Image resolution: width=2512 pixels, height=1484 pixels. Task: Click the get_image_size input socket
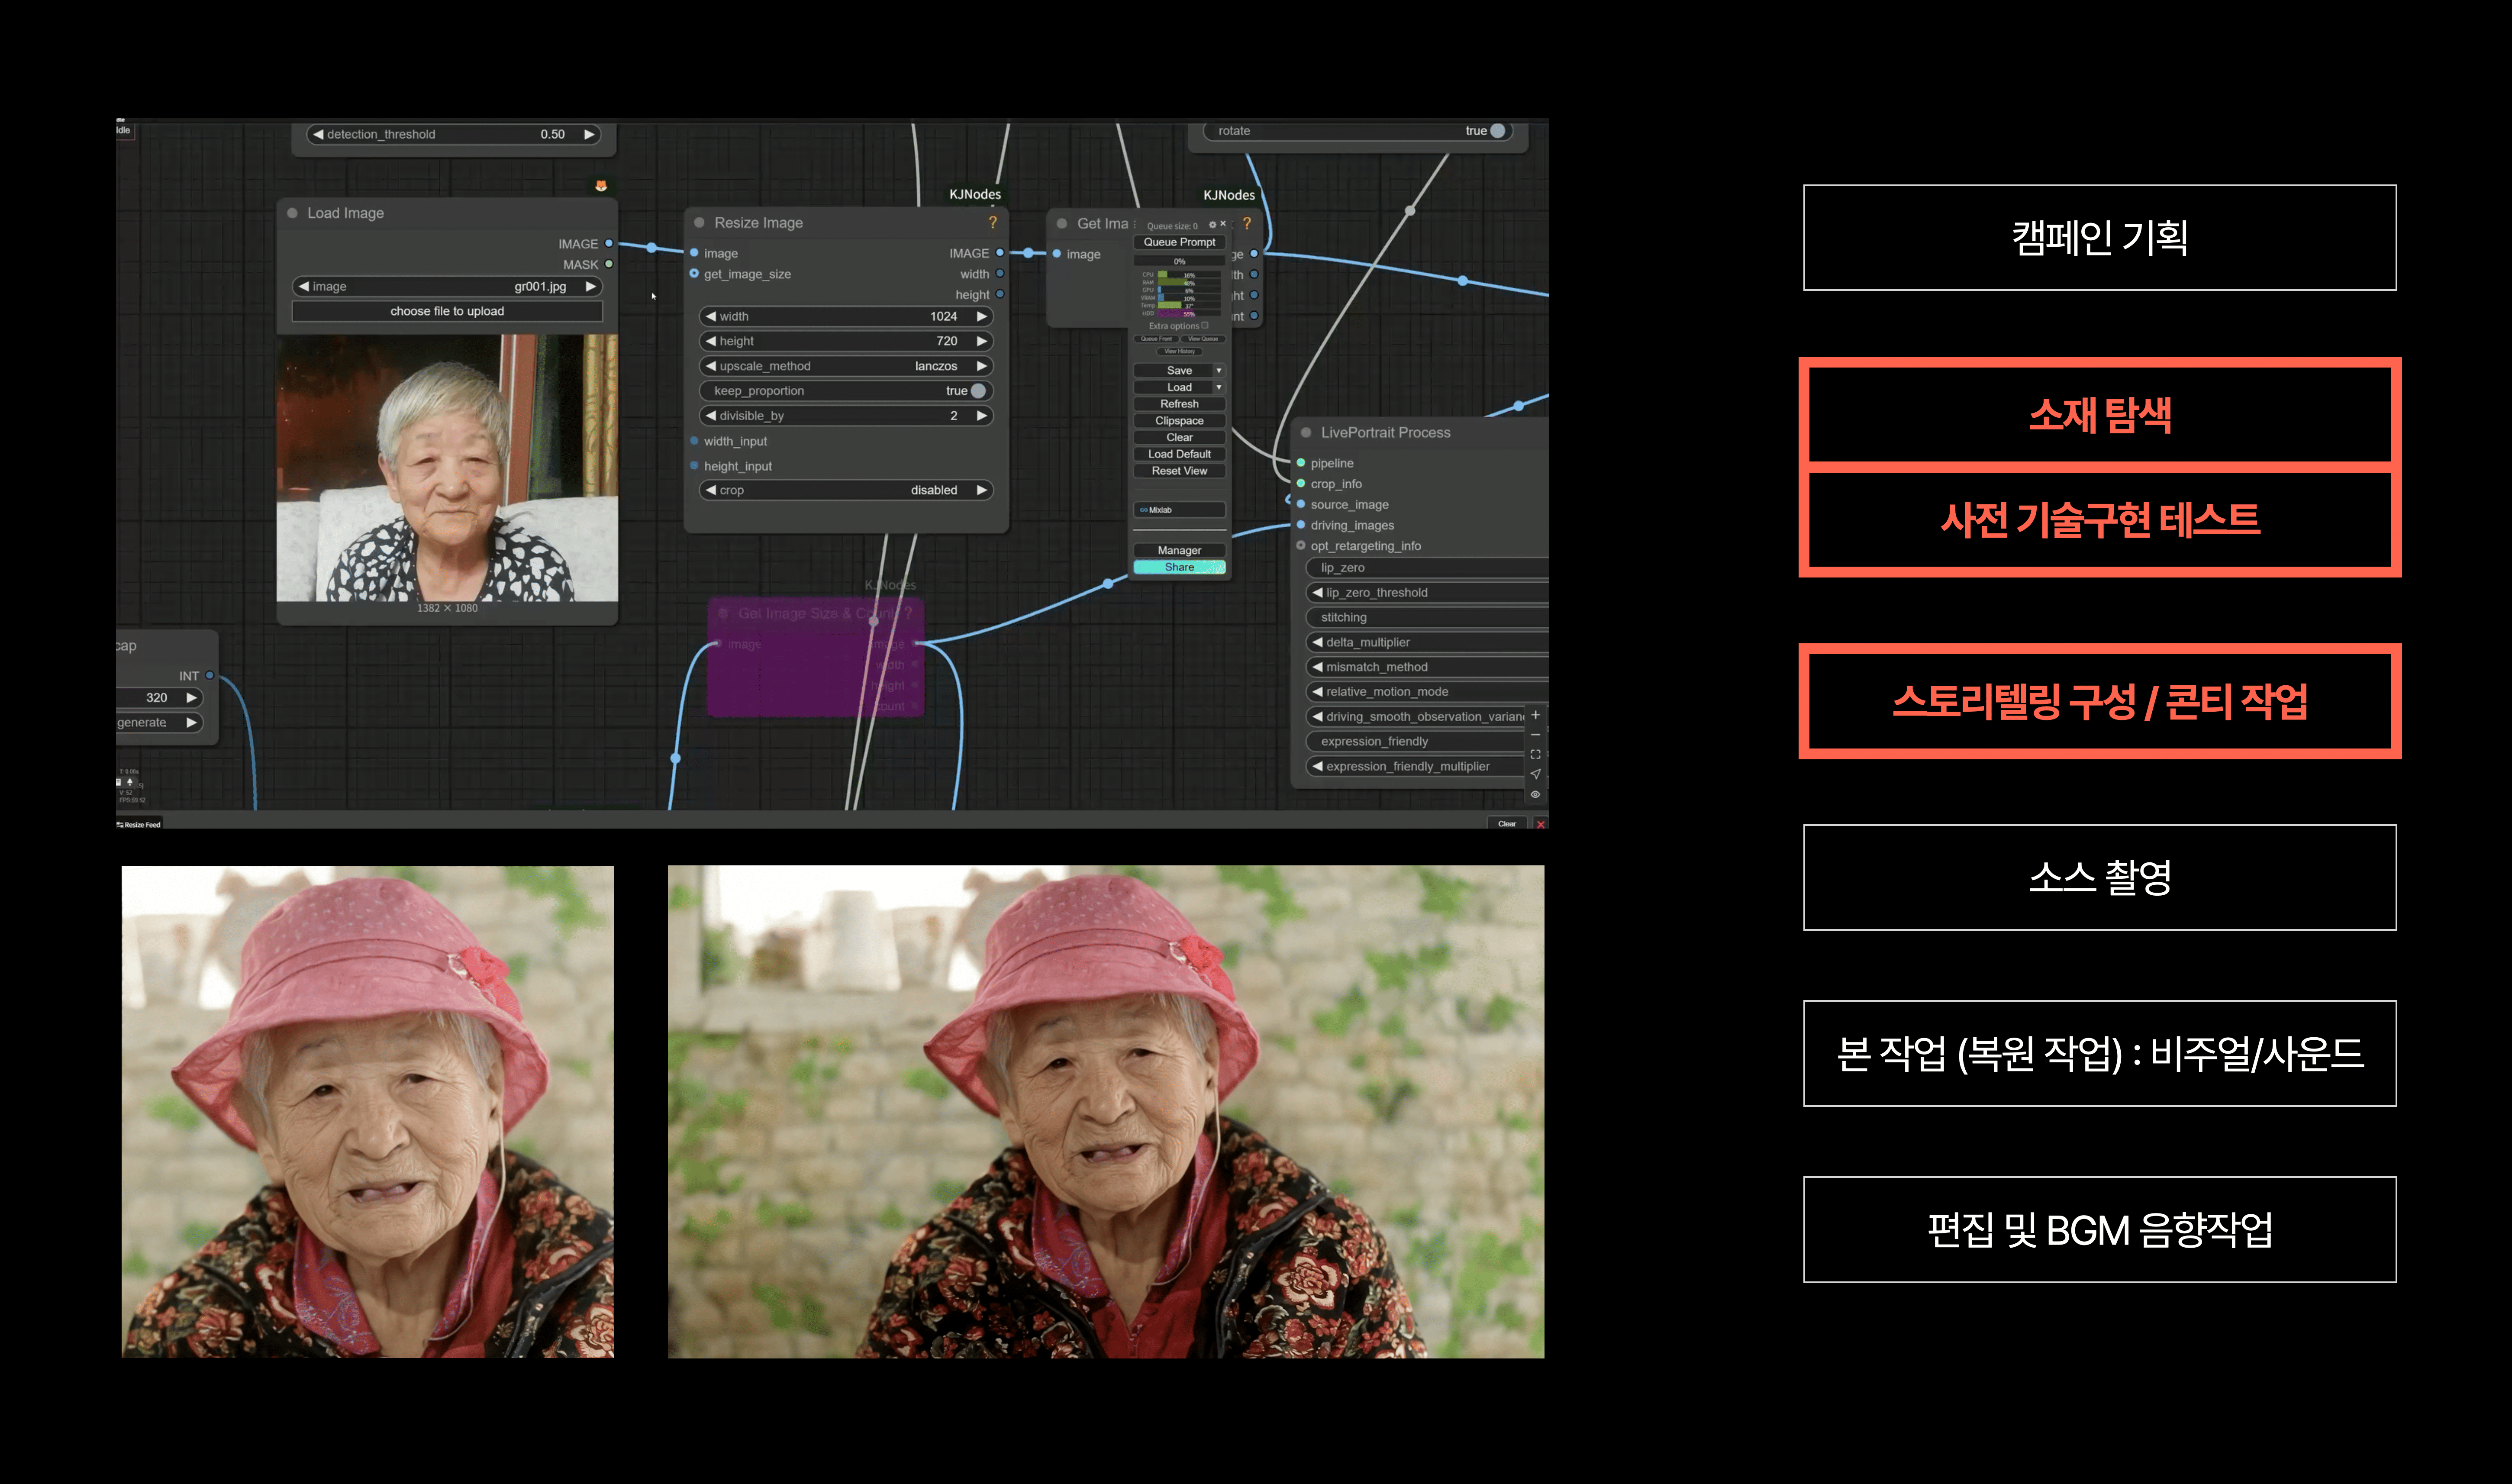tap(694, 274)
